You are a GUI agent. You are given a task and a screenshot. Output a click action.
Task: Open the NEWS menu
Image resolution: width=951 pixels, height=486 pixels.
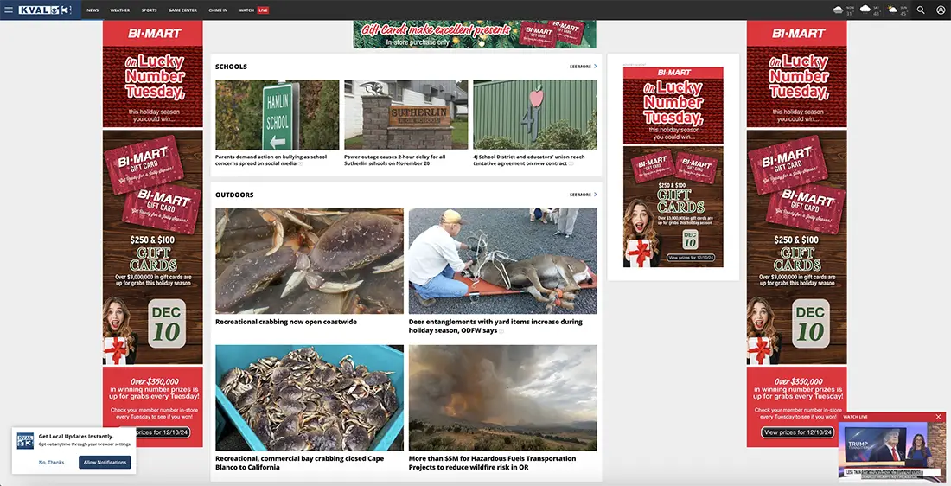(x=93, y=10)
